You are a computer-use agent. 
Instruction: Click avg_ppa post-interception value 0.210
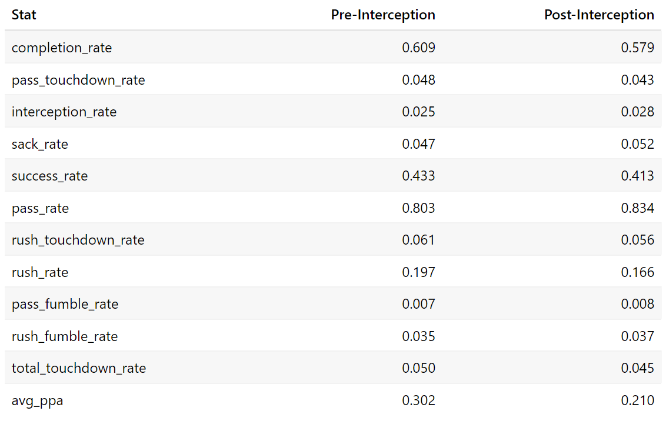click(637, 400)
